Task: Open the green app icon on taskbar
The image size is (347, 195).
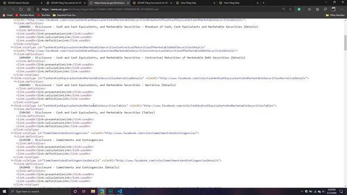Action: click(111, 191)
